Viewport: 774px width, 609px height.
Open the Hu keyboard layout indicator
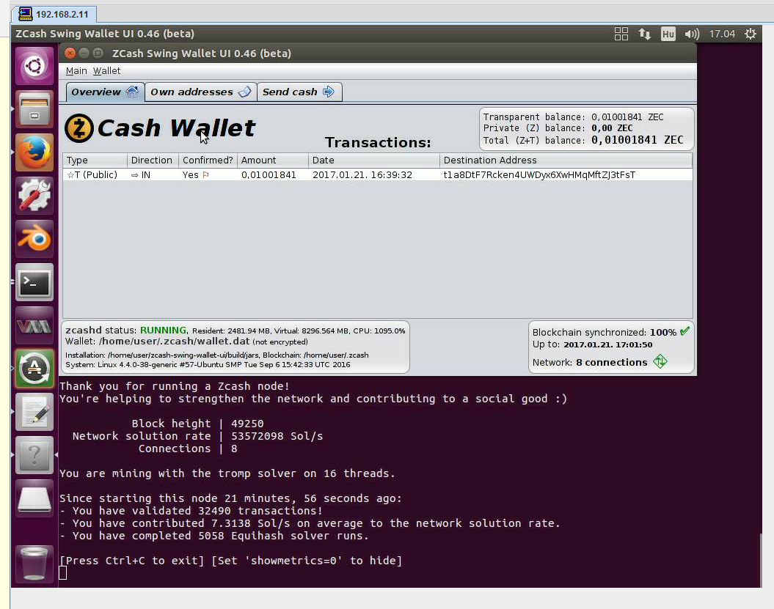tap(668, 34)
